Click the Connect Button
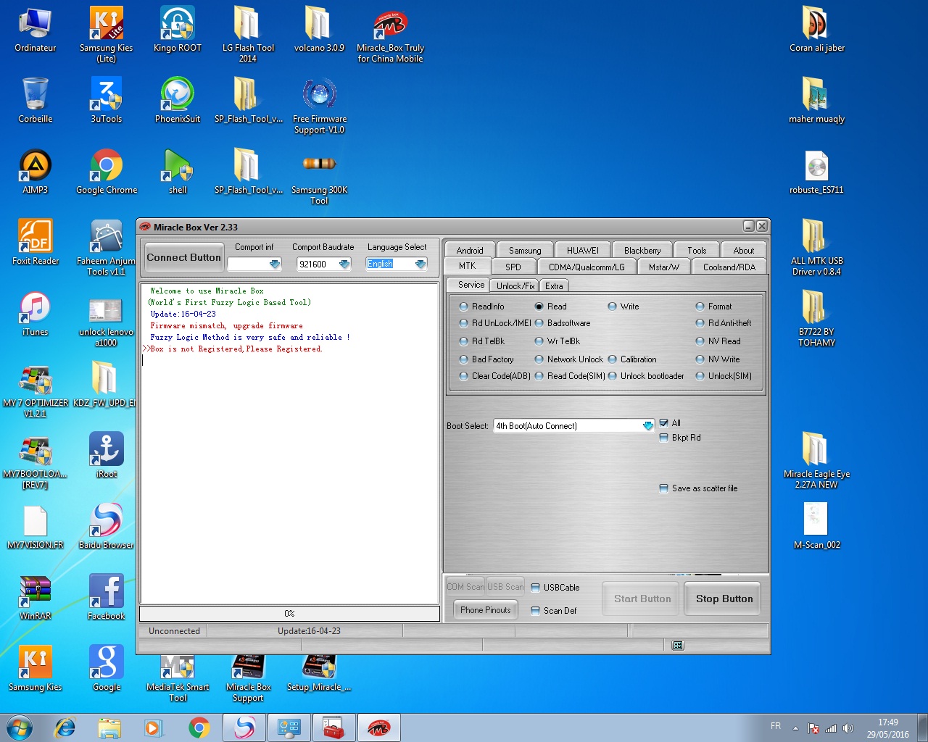The image size is (928, 742). click(x=183, y=257)
